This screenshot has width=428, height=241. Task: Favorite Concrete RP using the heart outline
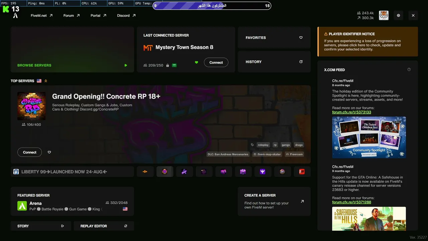pos(49,152)
